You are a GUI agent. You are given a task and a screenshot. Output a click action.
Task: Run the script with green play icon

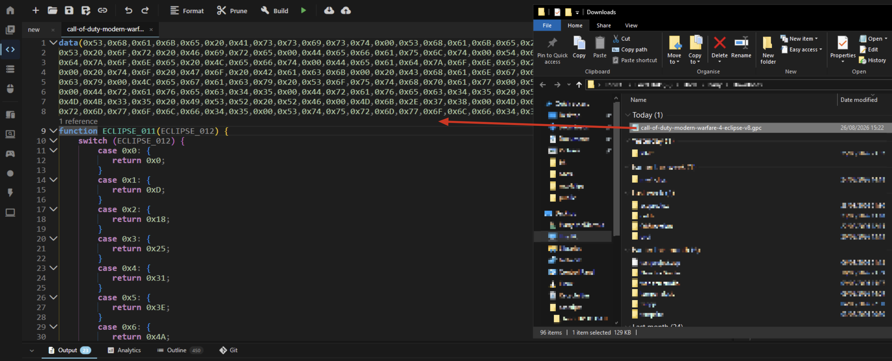303,10
